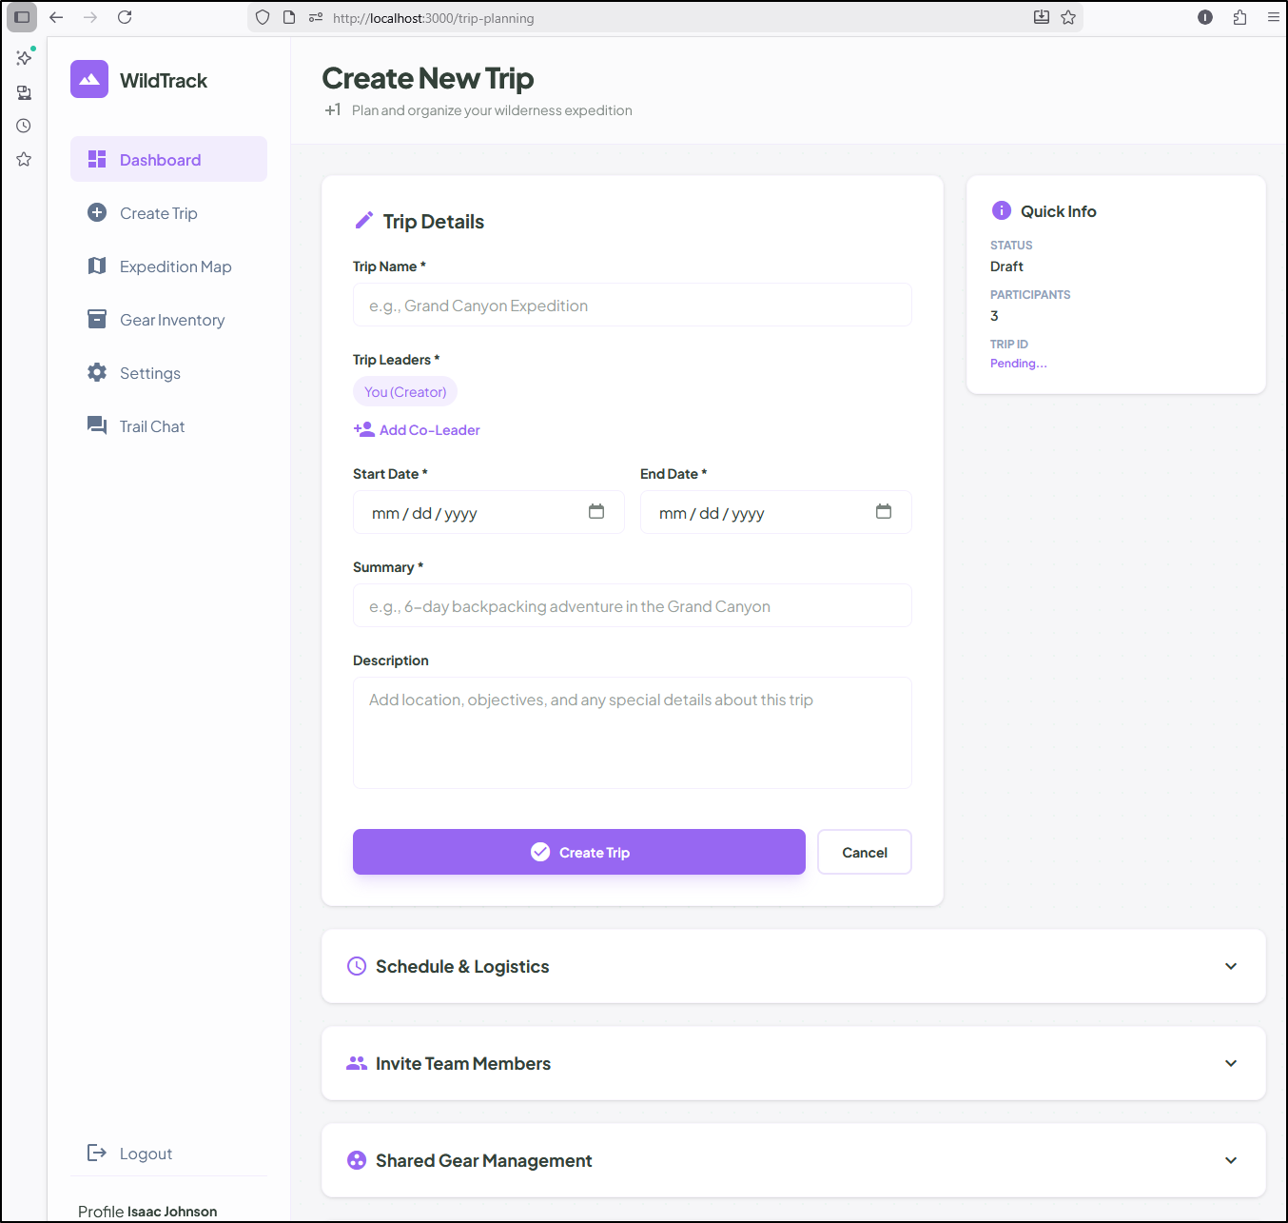Open the End Date calendar picker icon

(884, 512)
